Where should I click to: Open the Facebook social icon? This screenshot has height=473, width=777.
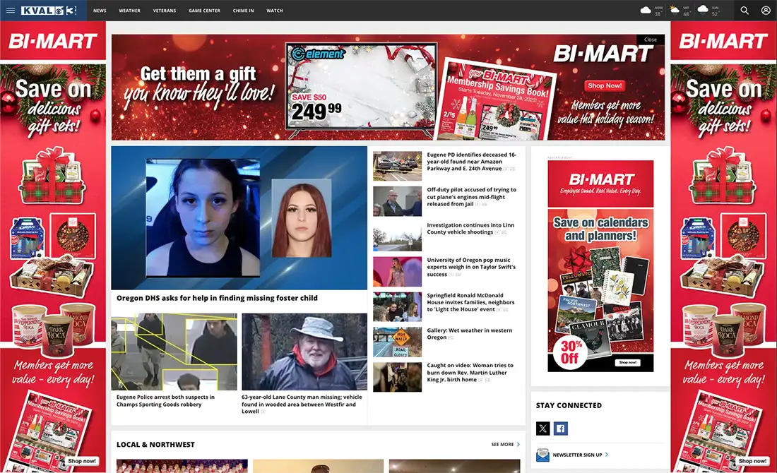pos(560,429)
